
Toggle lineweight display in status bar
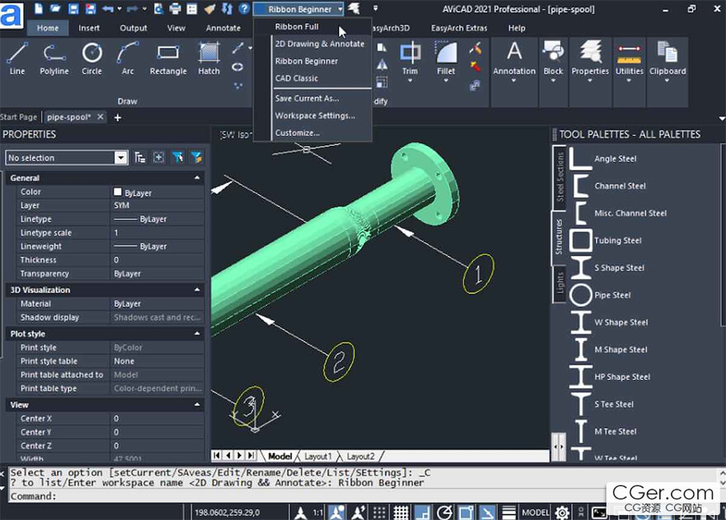509,513
